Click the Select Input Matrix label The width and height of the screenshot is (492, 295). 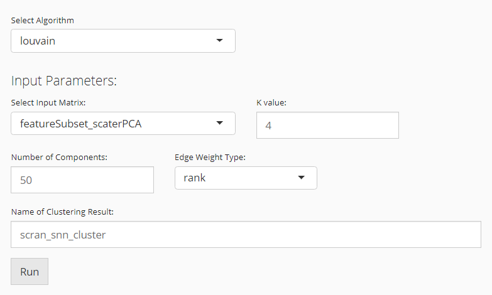48,103
